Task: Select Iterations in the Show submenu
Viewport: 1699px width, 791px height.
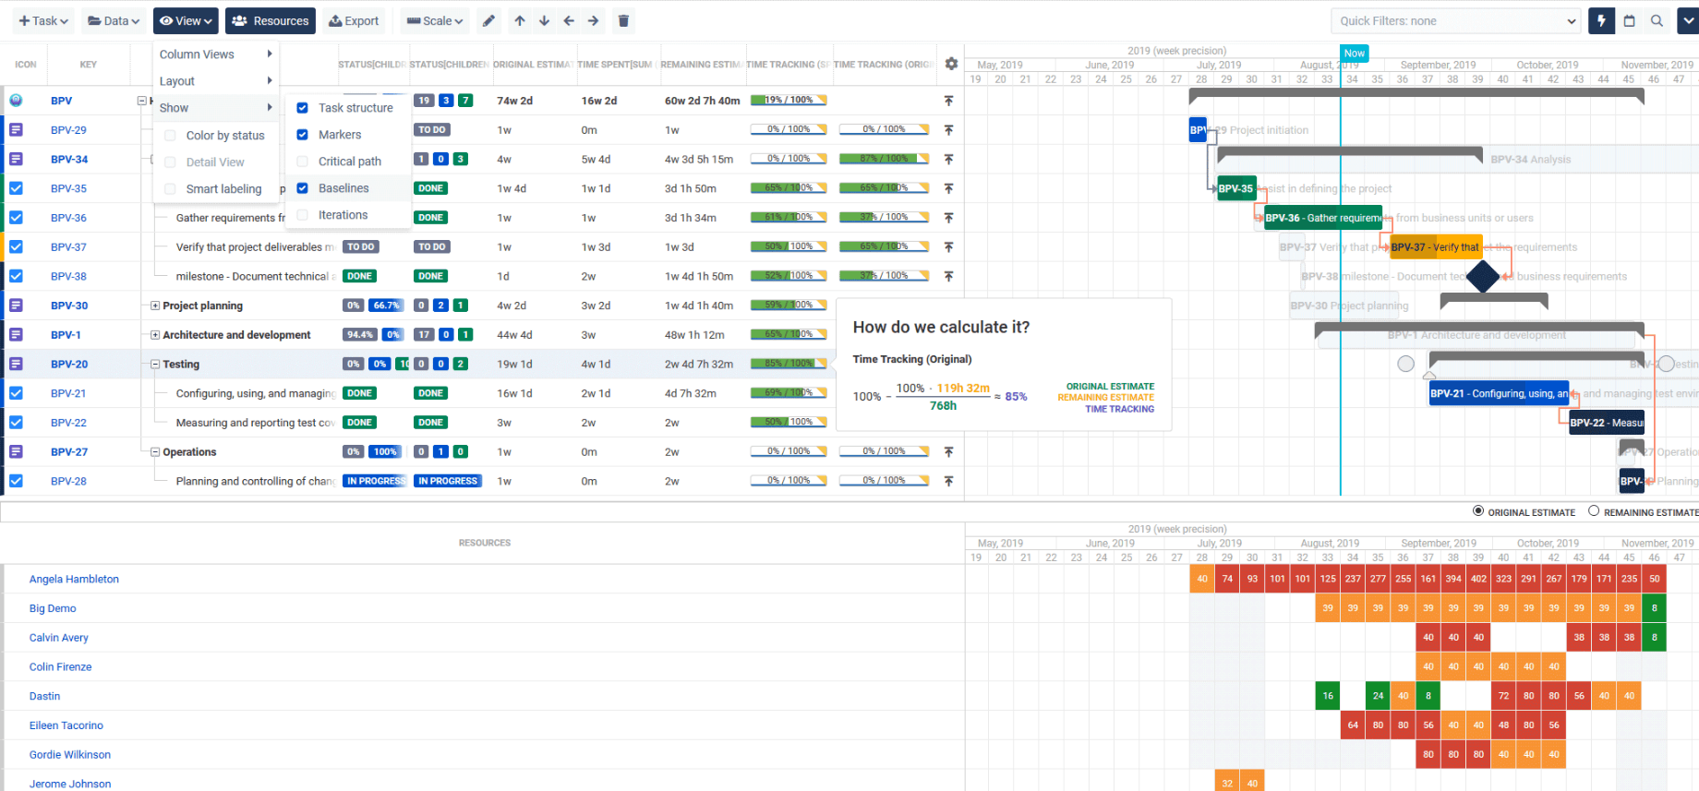Action: tap(343, 215)
